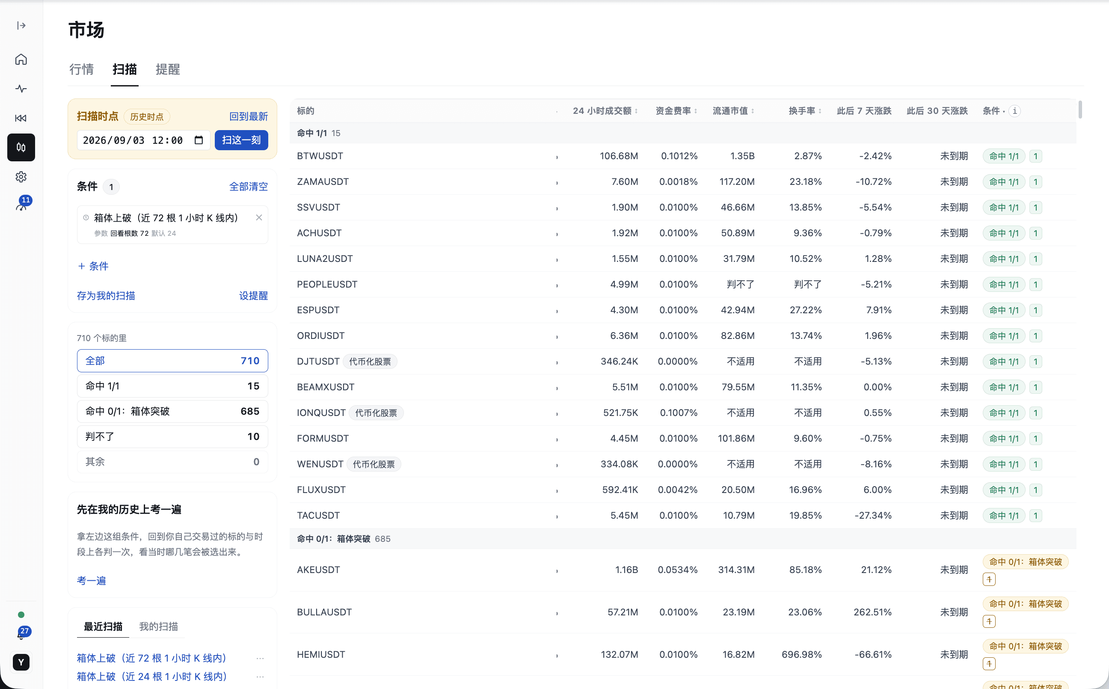Image resolution: width=1109 pixels, height=689 pixels.
Task: Sort by 换手率 column header
Action: coord(805,111)
